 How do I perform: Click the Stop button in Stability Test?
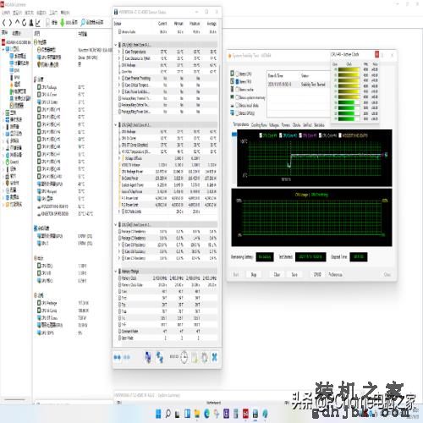254,274
